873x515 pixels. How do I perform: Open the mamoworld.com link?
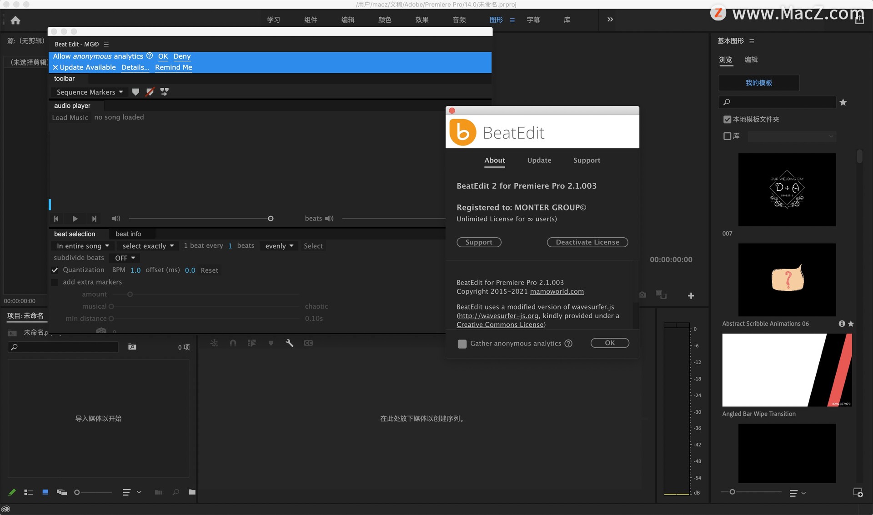coord(557,291)
